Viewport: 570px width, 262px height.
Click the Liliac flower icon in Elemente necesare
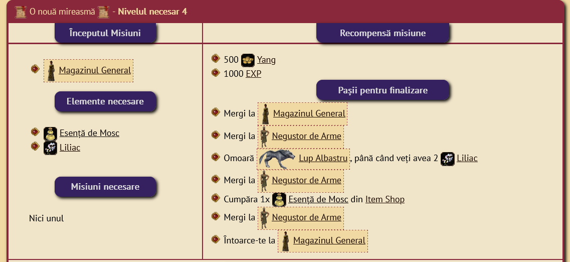tap(50, 148)
